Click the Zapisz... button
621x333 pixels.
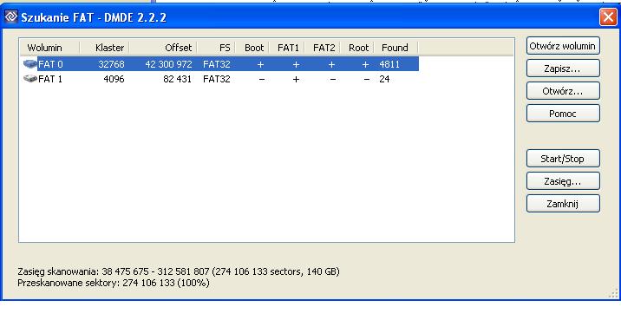coord(563,69)
